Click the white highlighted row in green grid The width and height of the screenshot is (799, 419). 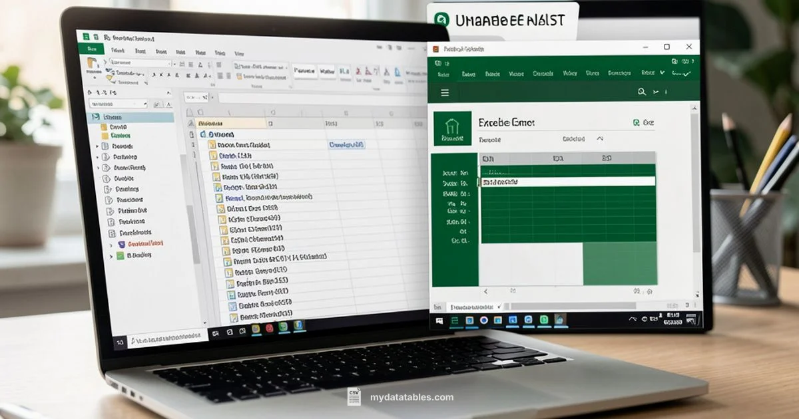coord(566,182)
